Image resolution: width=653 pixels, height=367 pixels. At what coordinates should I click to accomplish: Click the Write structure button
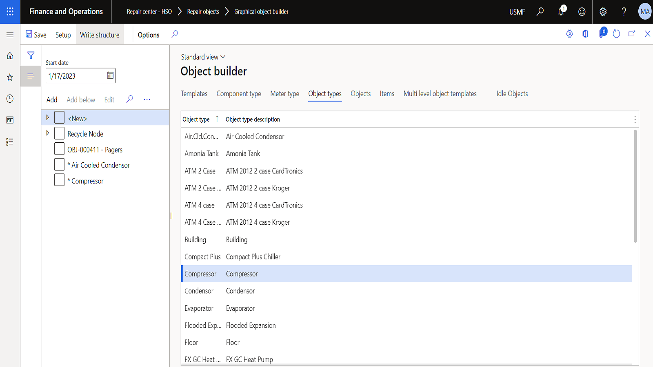click(100, 35)
